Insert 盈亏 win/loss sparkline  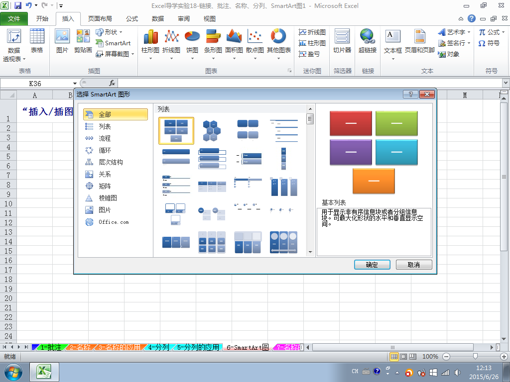click(309, 54)
